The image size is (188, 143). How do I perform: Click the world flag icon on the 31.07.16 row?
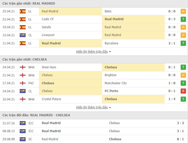point(23,123)
